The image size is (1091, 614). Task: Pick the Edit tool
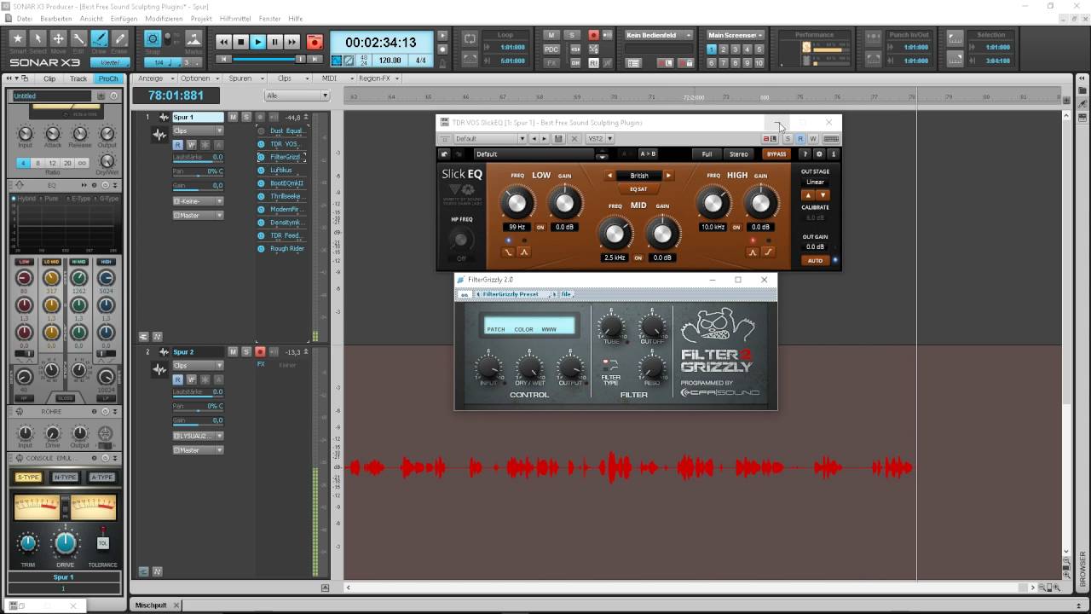tap(78, 38)
